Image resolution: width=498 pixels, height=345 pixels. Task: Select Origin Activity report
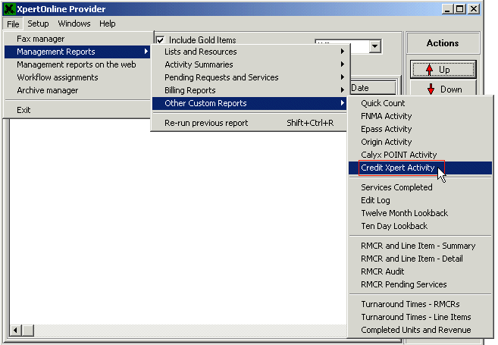pos(420,142)
